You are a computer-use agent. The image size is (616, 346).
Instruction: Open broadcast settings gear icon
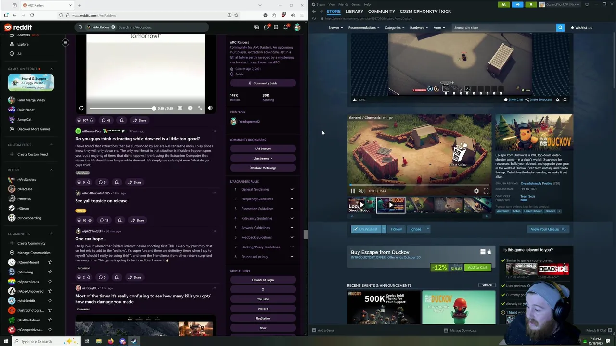558,99
